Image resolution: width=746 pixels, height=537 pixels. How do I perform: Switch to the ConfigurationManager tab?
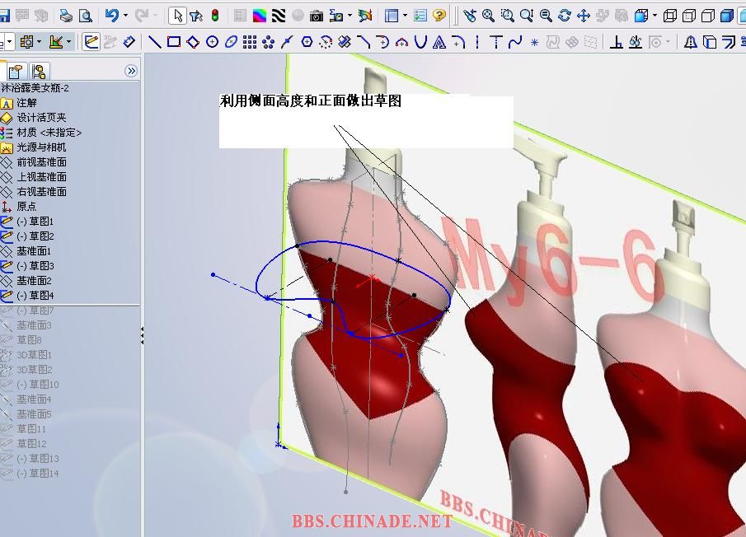(x=39, y=72)
